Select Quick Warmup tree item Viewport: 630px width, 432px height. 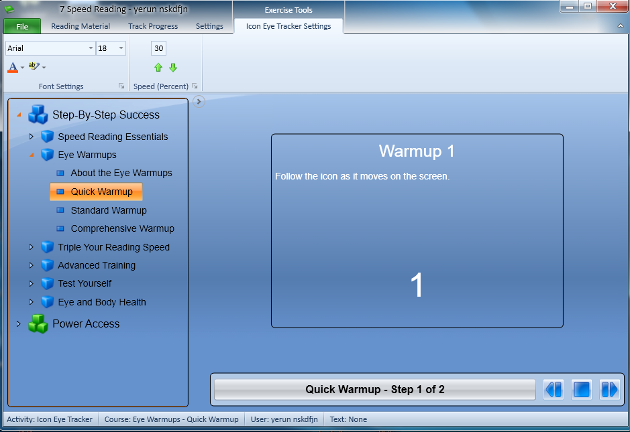[x=96, y=192]
